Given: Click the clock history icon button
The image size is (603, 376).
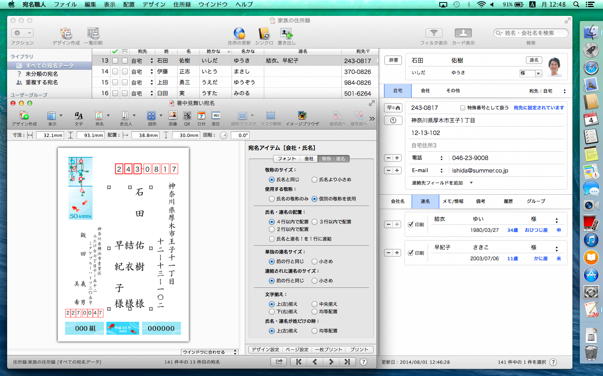Looking at the screenshot, I should tap(393, 120).
